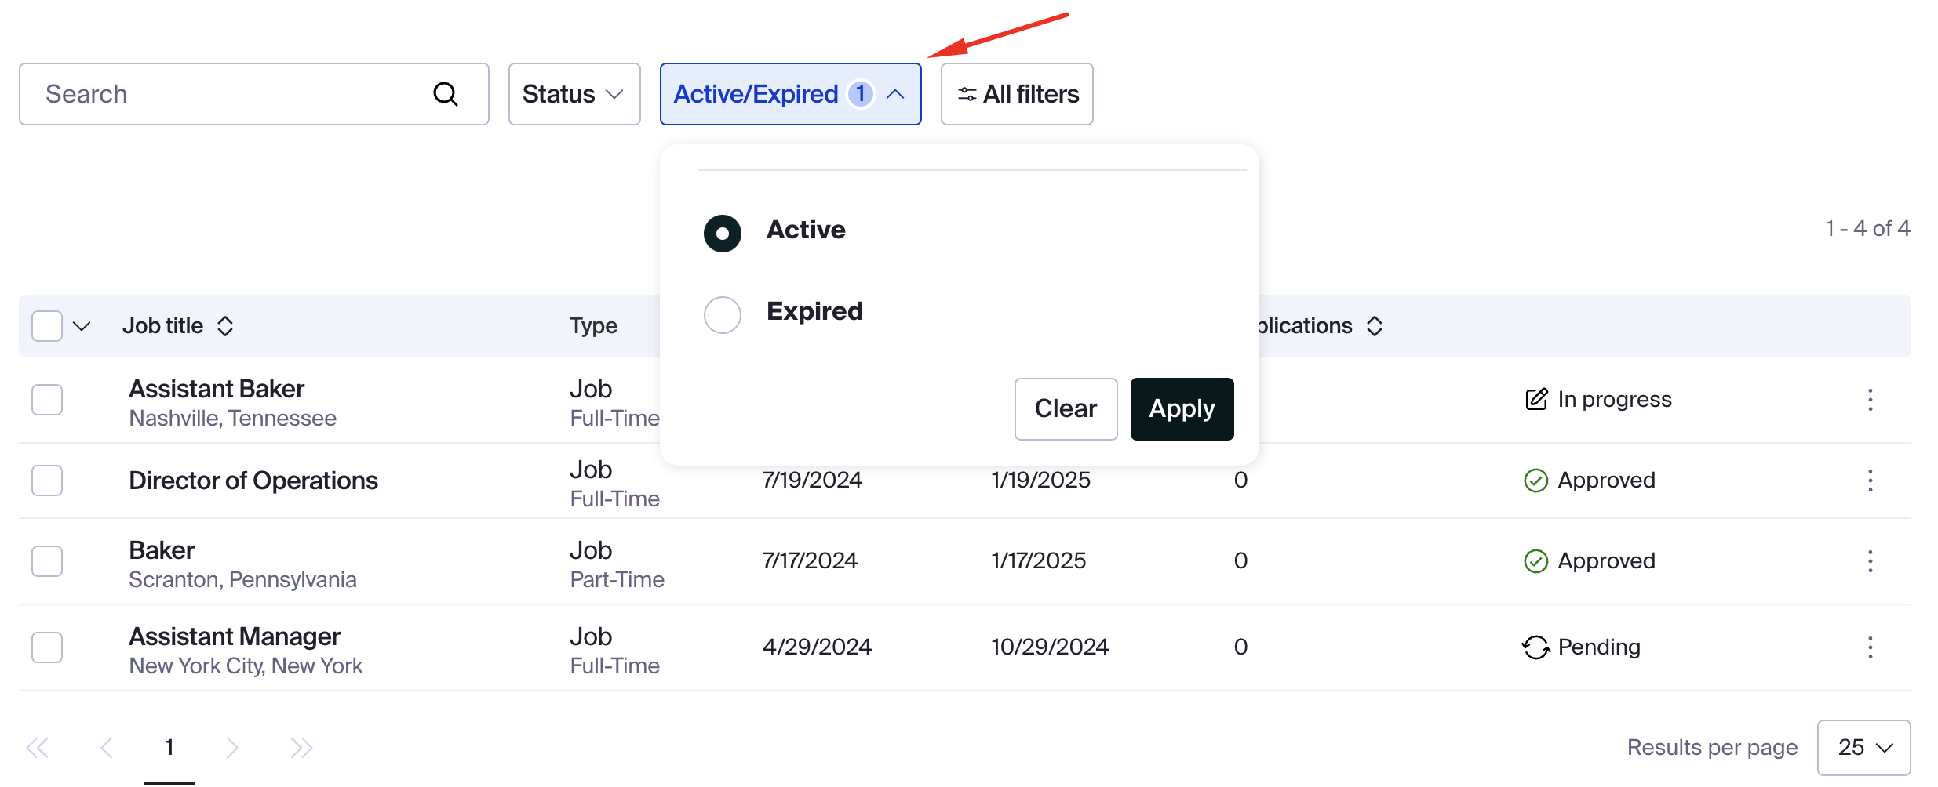Open the Results per page dropdown

(x=1864, y=747)
